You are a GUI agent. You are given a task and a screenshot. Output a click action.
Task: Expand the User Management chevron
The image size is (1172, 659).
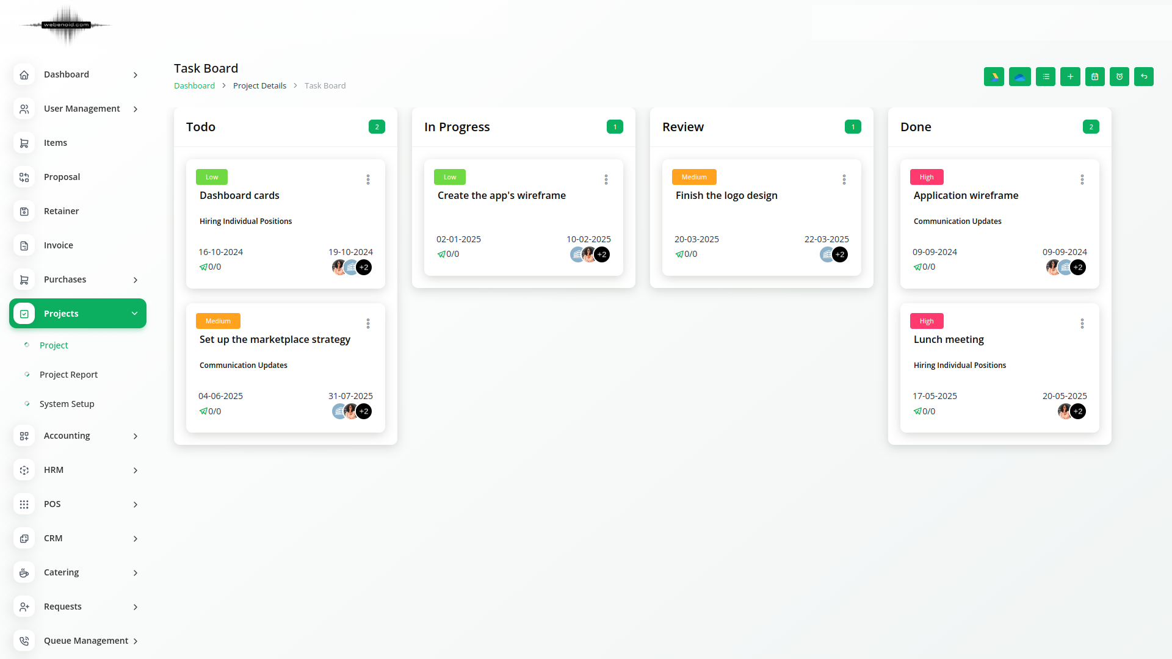[x=136, y=109]
